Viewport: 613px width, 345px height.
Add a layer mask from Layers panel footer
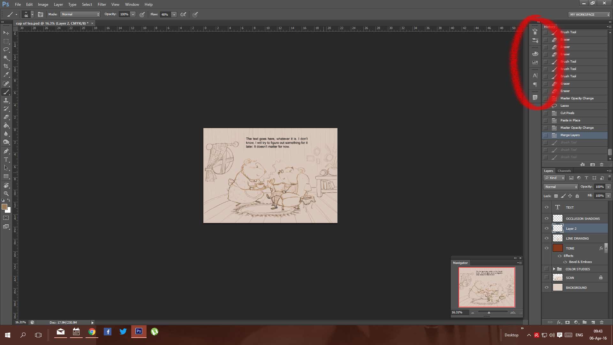click(567, 322)
